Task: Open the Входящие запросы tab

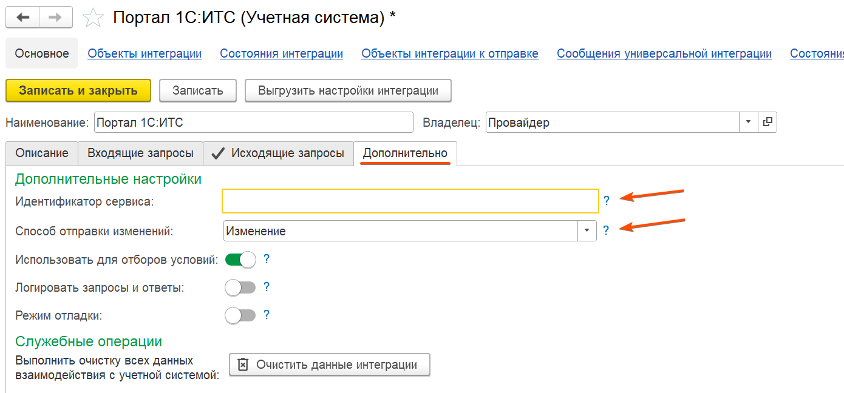Action: coord(140,153)
